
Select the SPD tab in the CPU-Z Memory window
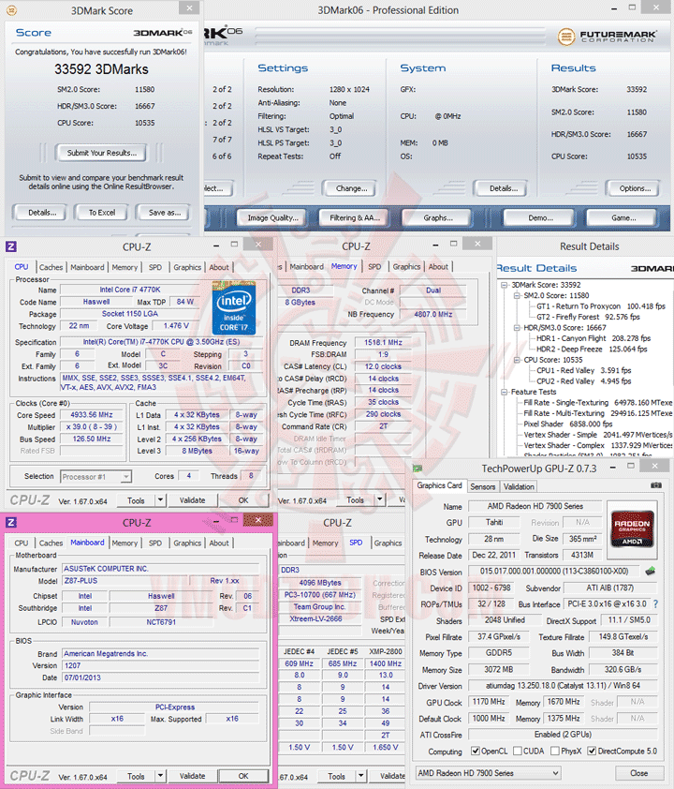coord(374,267)
